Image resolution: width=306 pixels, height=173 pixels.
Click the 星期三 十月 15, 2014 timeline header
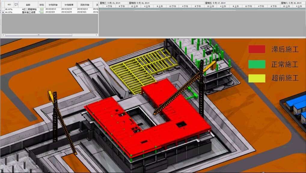(x=110, y=3)
